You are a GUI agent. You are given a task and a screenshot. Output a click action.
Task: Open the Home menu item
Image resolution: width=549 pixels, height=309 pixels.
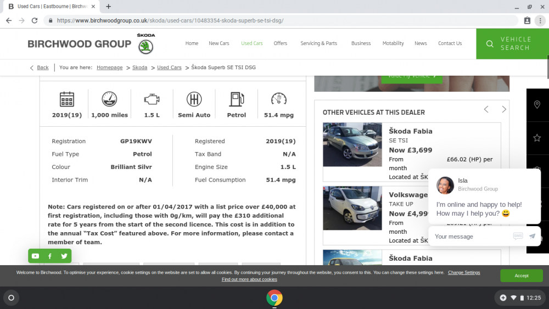(x=192, y=43)
